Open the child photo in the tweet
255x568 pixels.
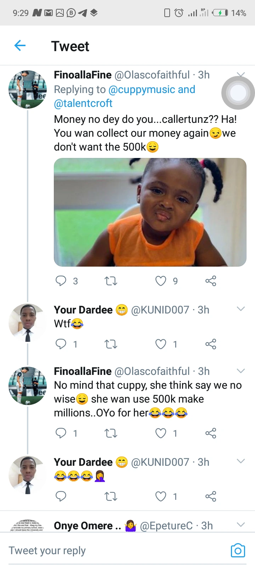click(x=150, y=212)
